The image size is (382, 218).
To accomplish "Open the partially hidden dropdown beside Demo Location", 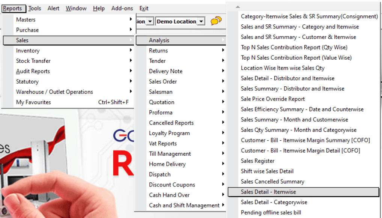I will 150,21.
